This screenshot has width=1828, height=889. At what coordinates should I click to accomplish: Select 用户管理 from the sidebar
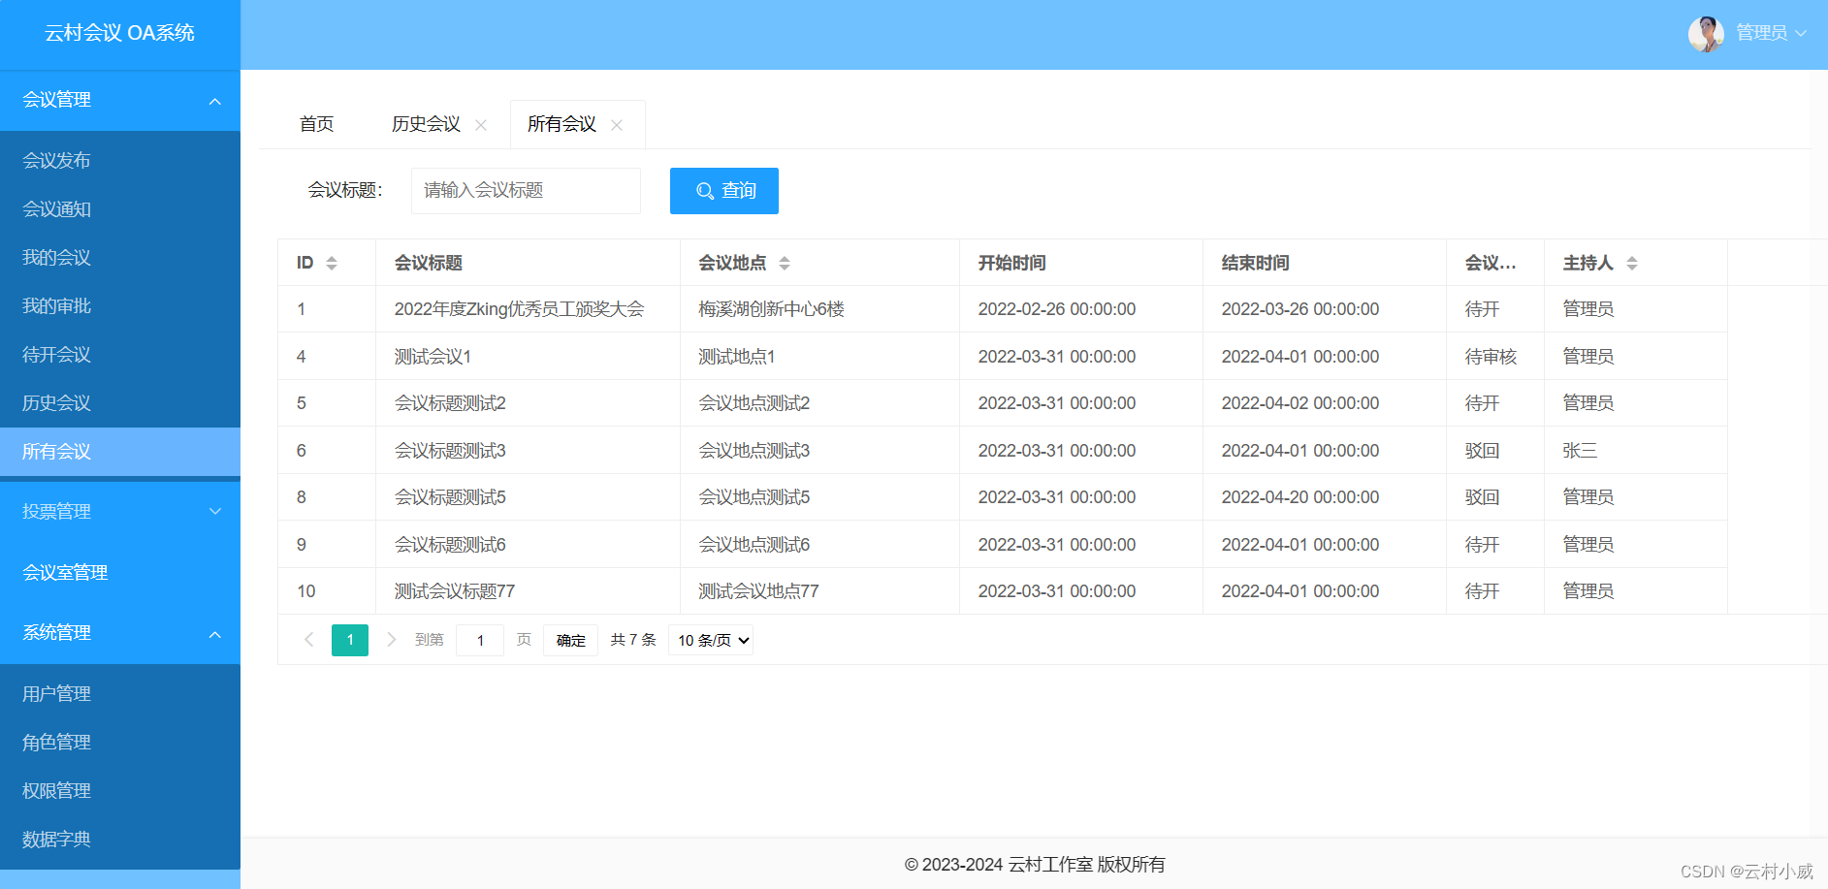coord(56,693)
